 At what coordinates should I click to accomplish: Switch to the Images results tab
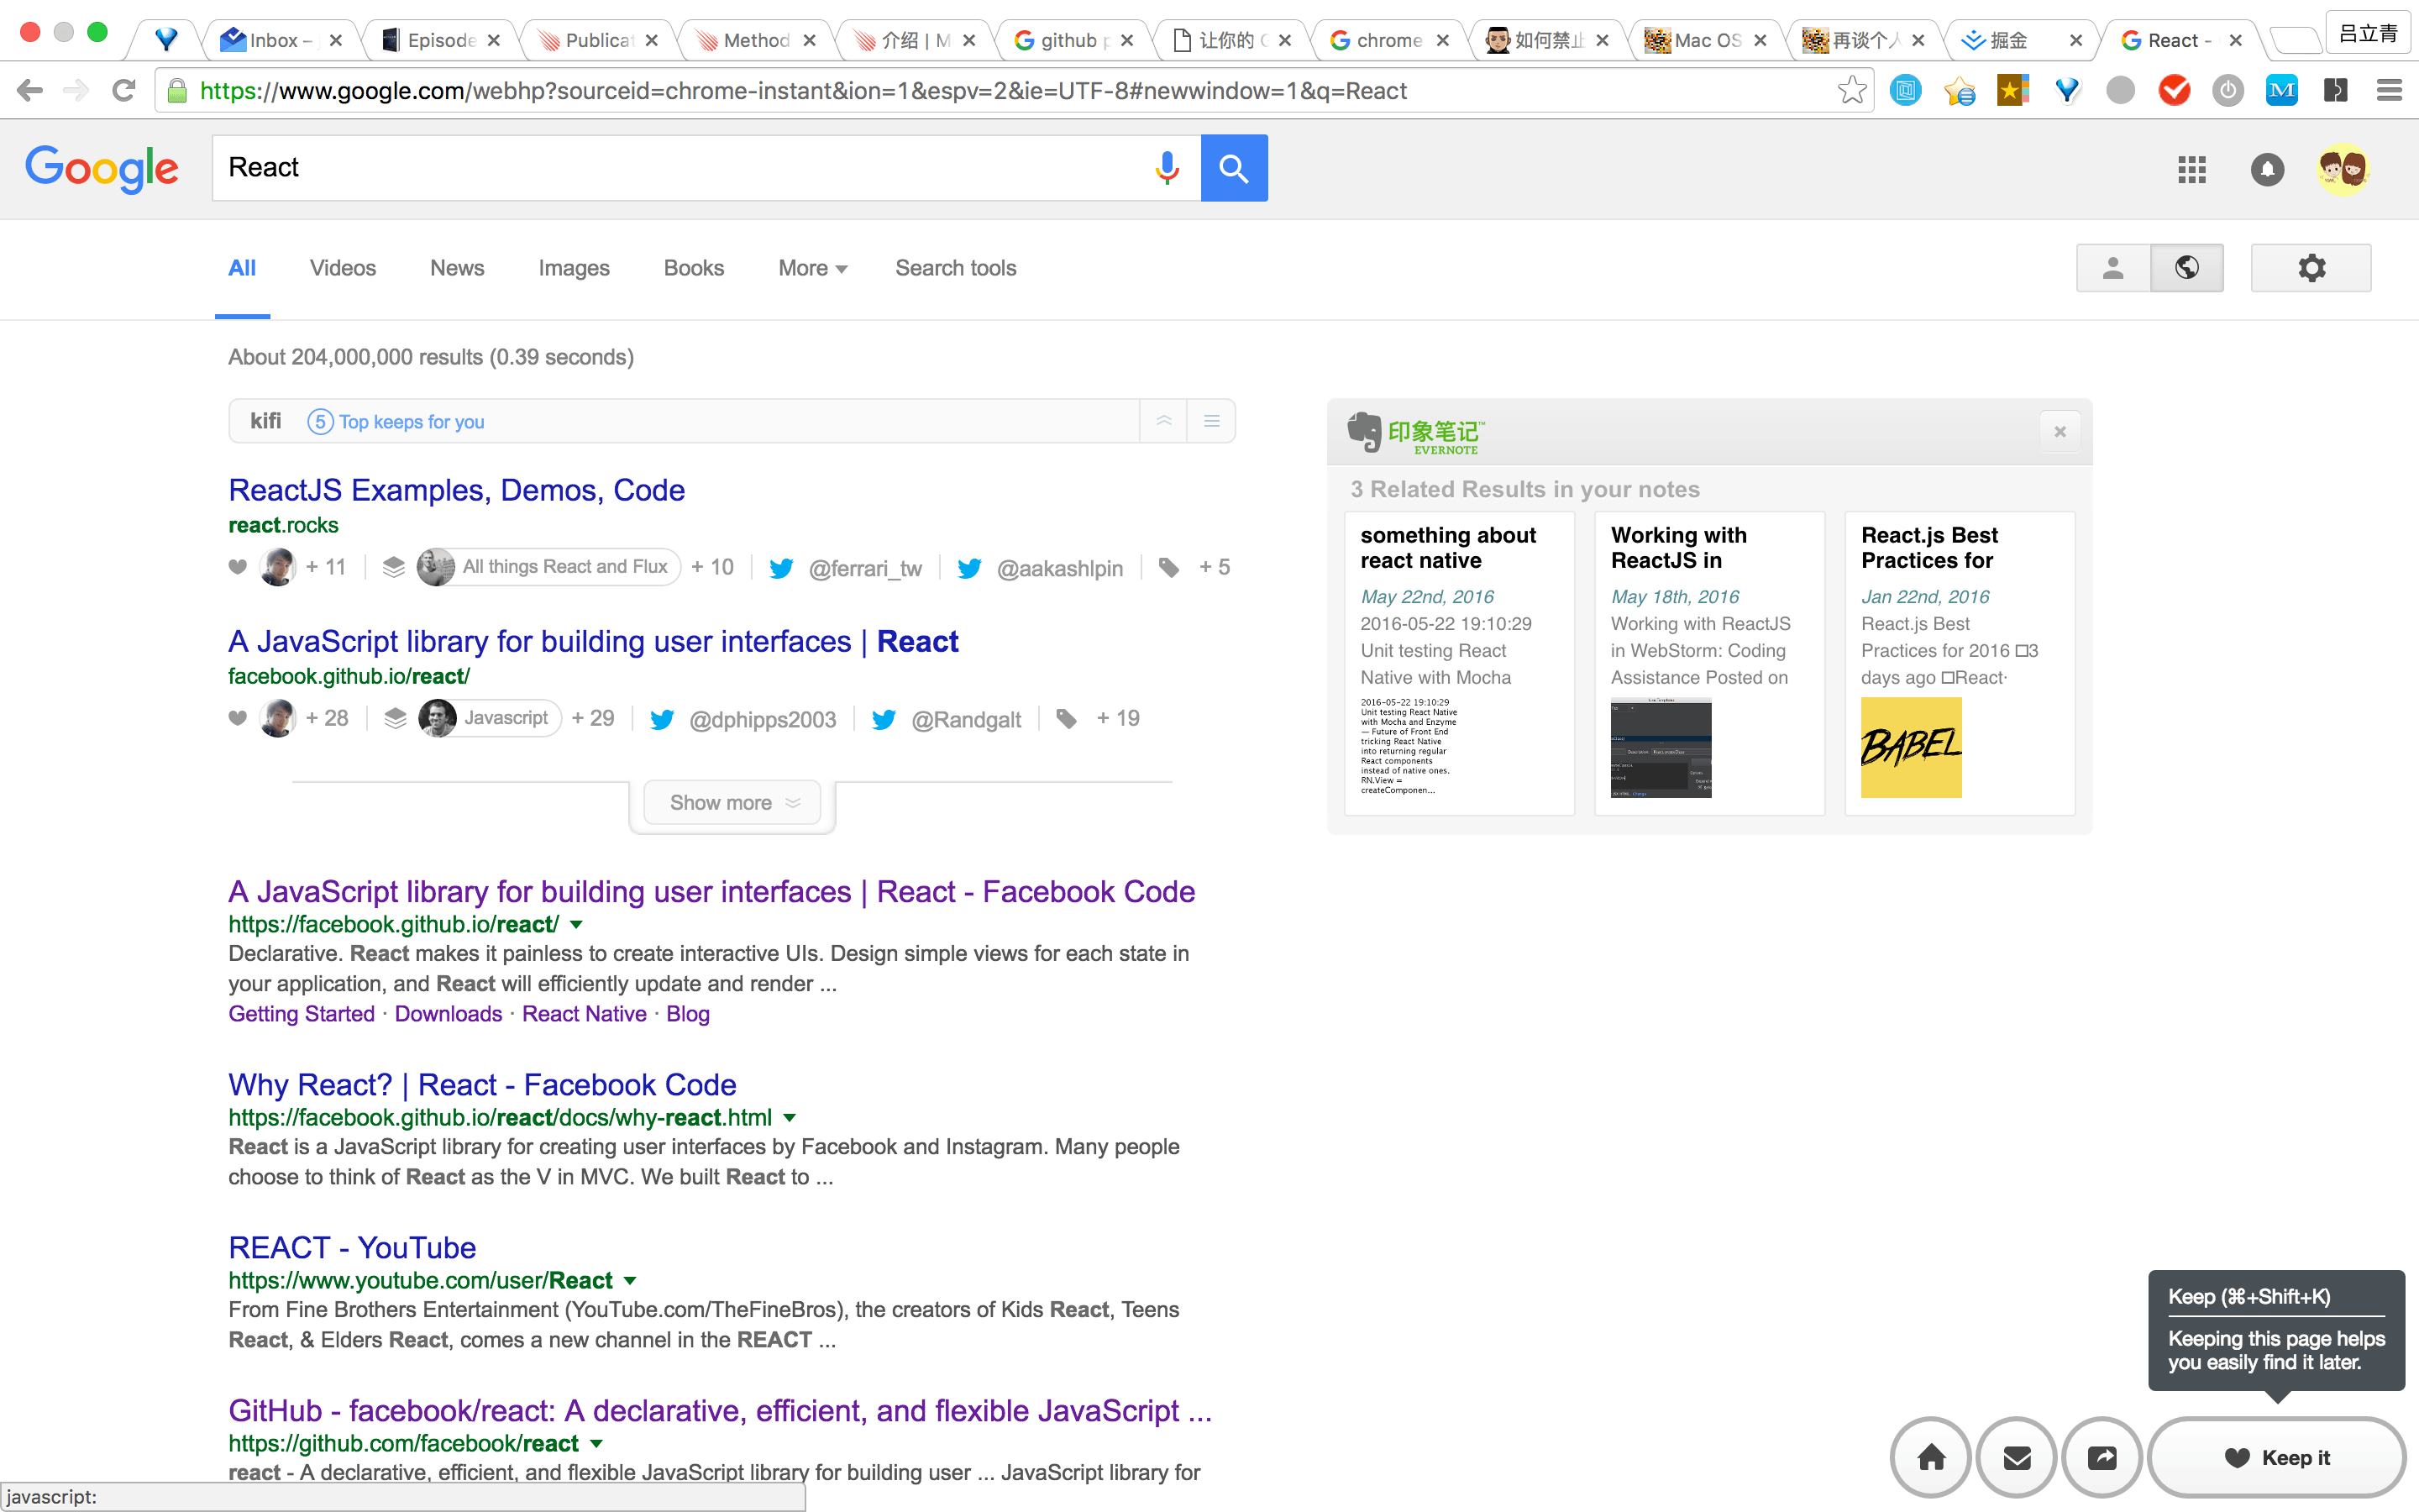coord(573,268)
